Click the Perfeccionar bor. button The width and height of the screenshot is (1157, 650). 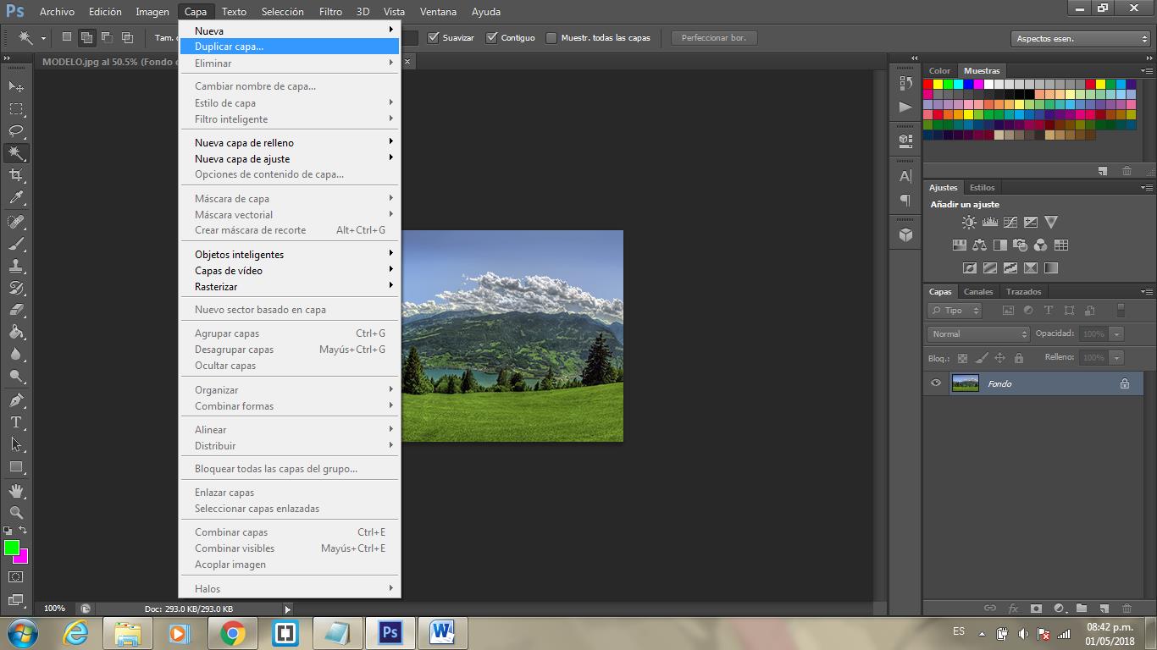point(713,38)
